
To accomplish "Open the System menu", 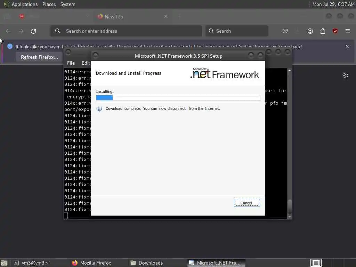I will point(68,4).
